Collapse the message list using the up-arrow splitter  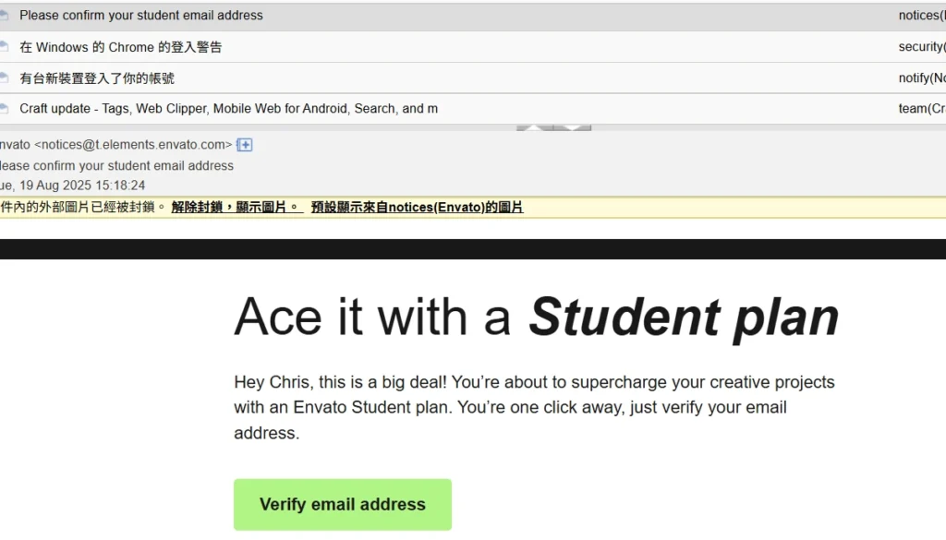coord(535,127)
